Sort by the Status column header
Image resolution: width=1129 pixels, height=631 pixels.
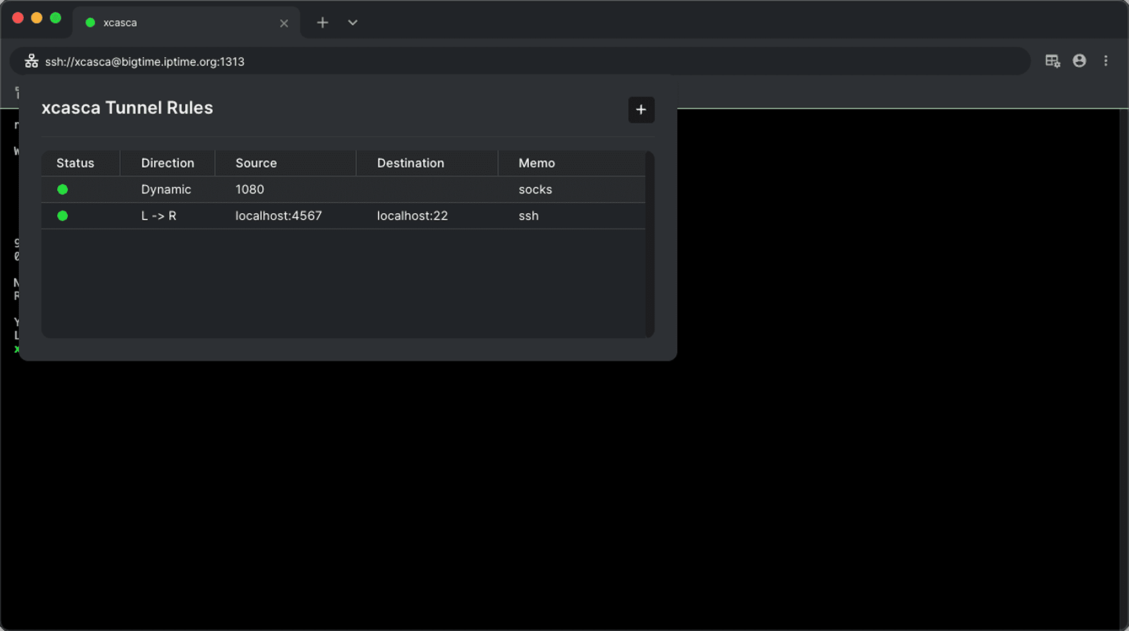pyautogui.click(x=76, y=163)
